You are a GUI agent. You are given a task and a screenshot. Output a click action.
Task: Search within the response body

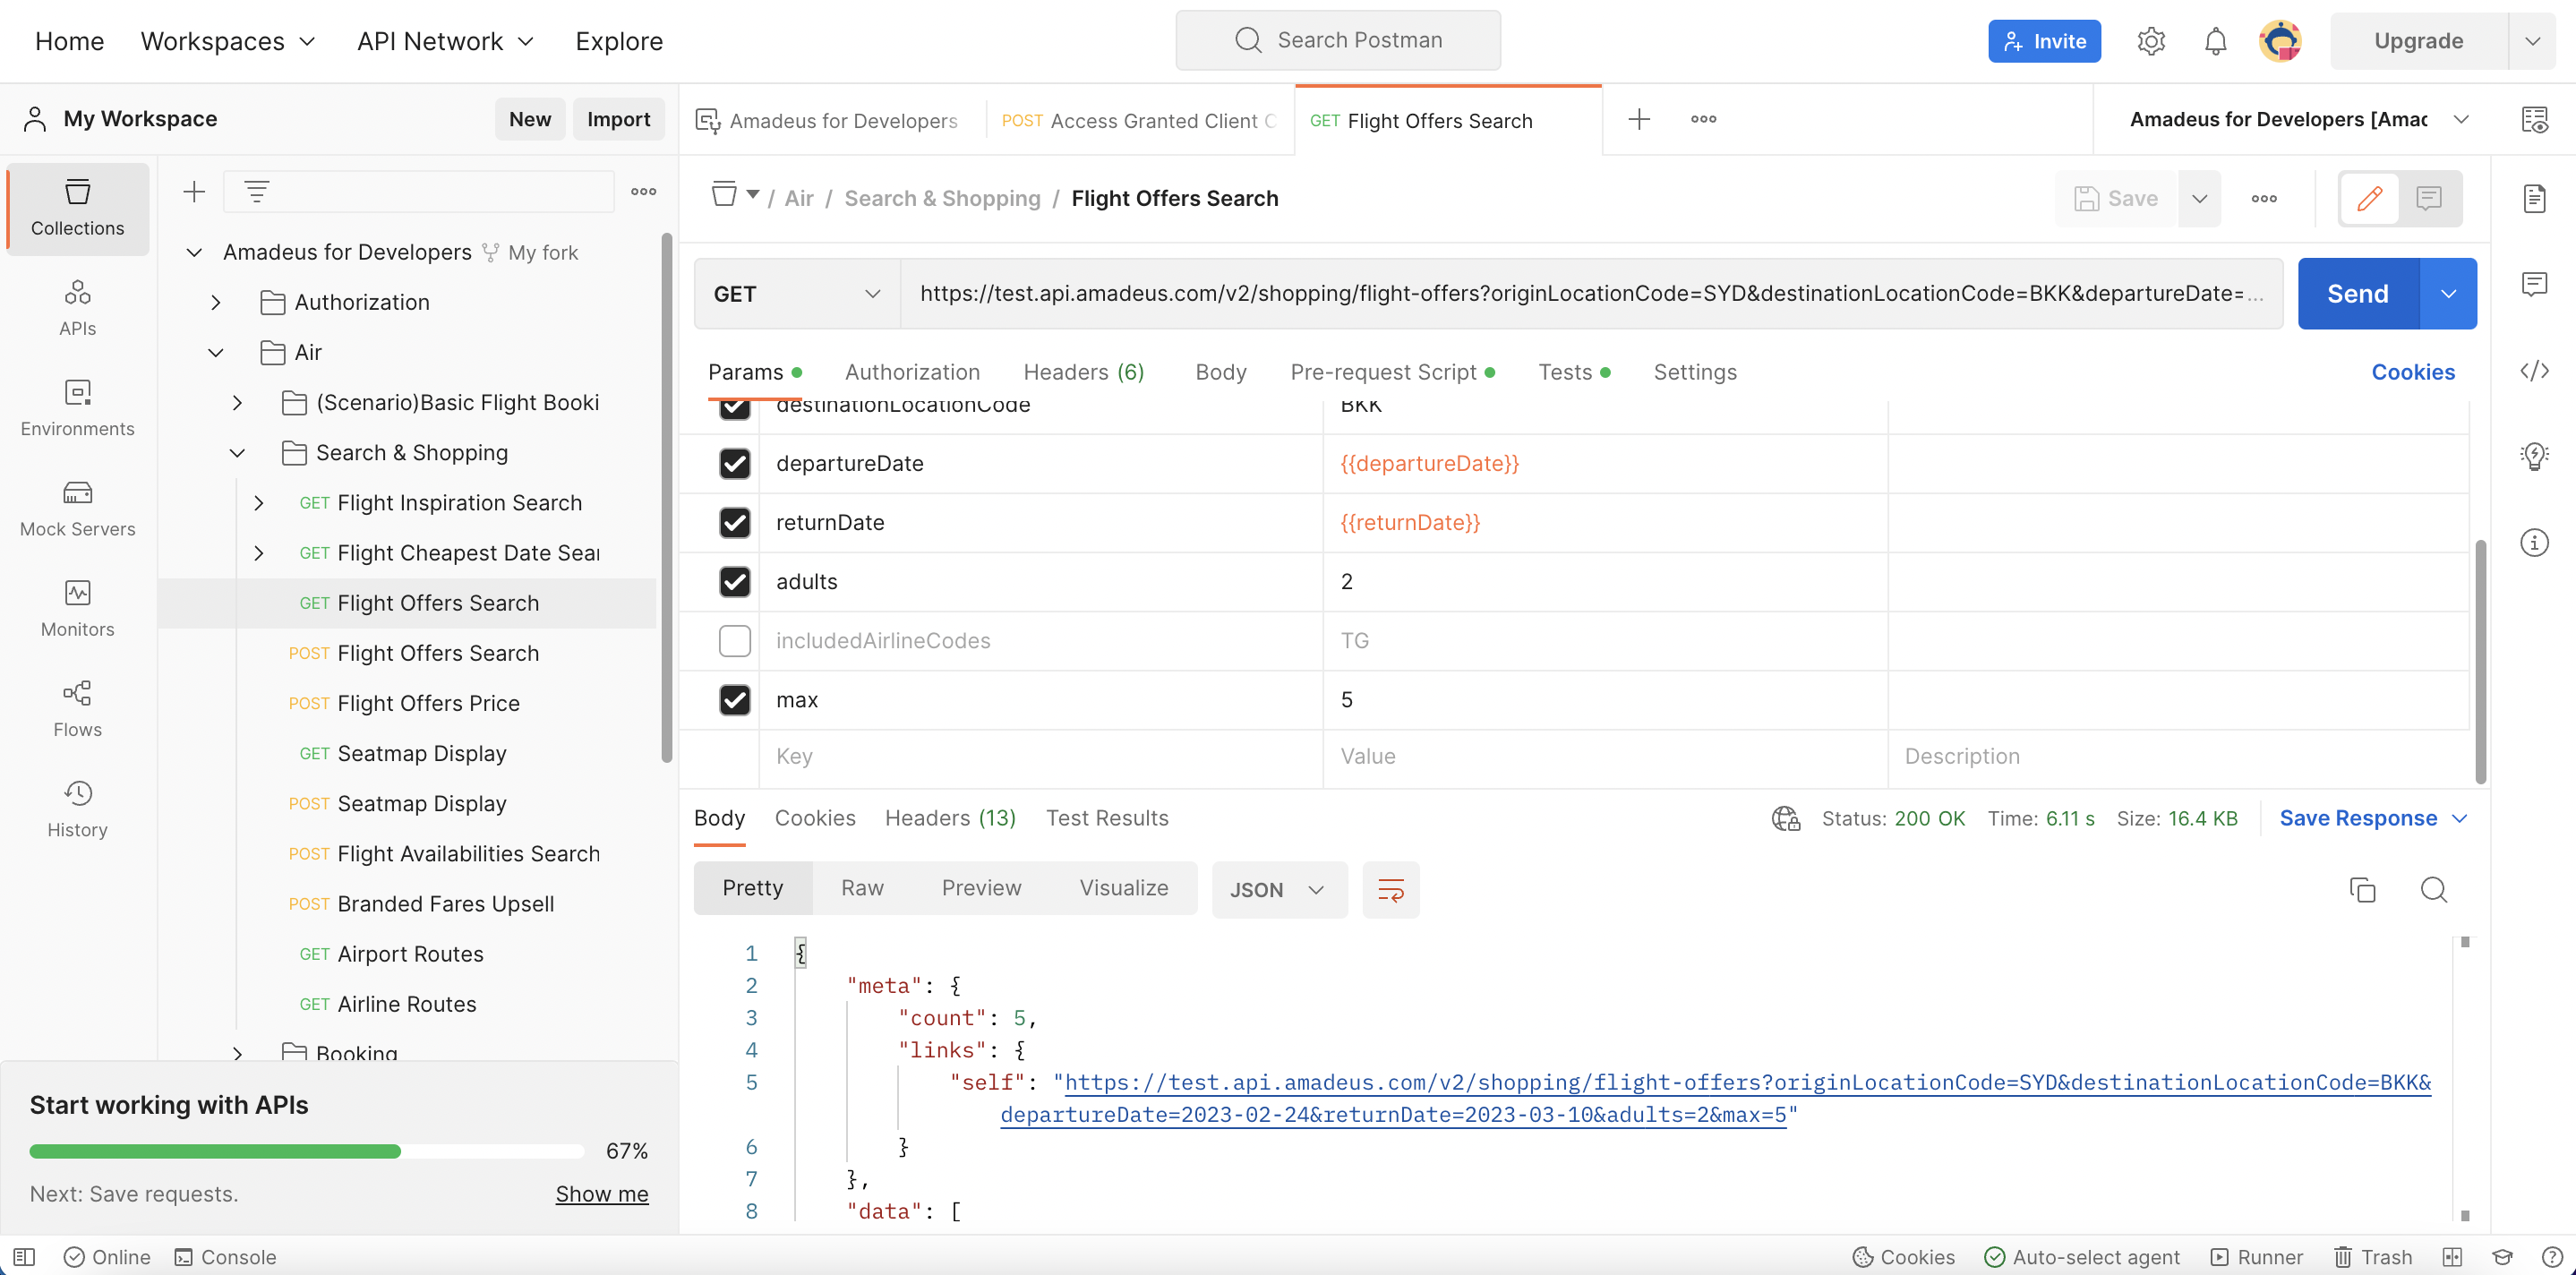click(2433, 889)
